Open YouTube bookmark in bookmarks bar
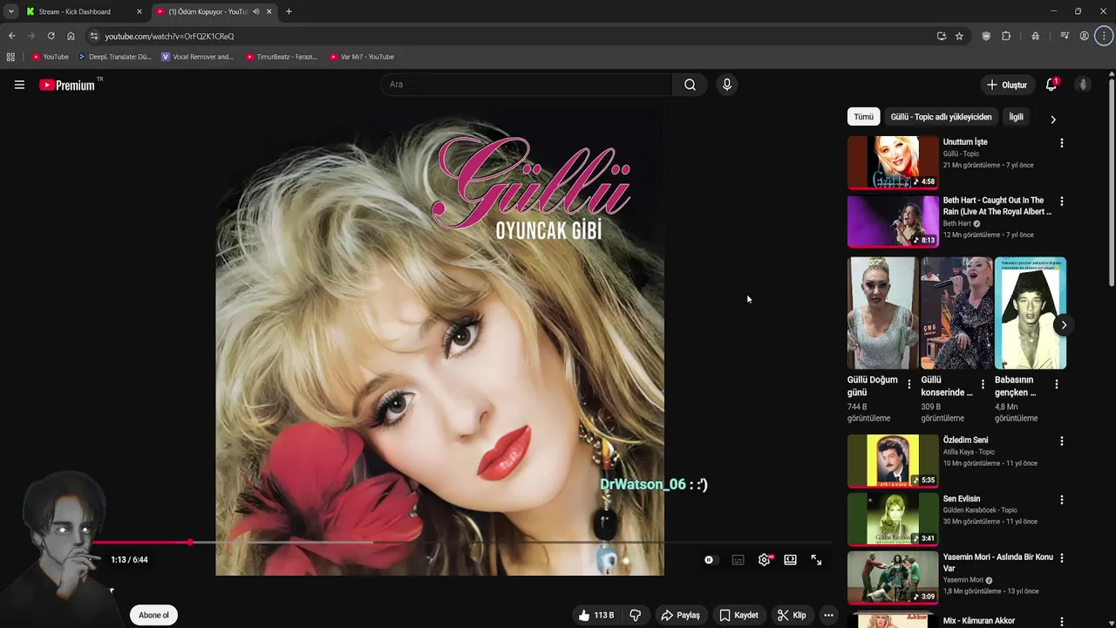 pos(51,57)
